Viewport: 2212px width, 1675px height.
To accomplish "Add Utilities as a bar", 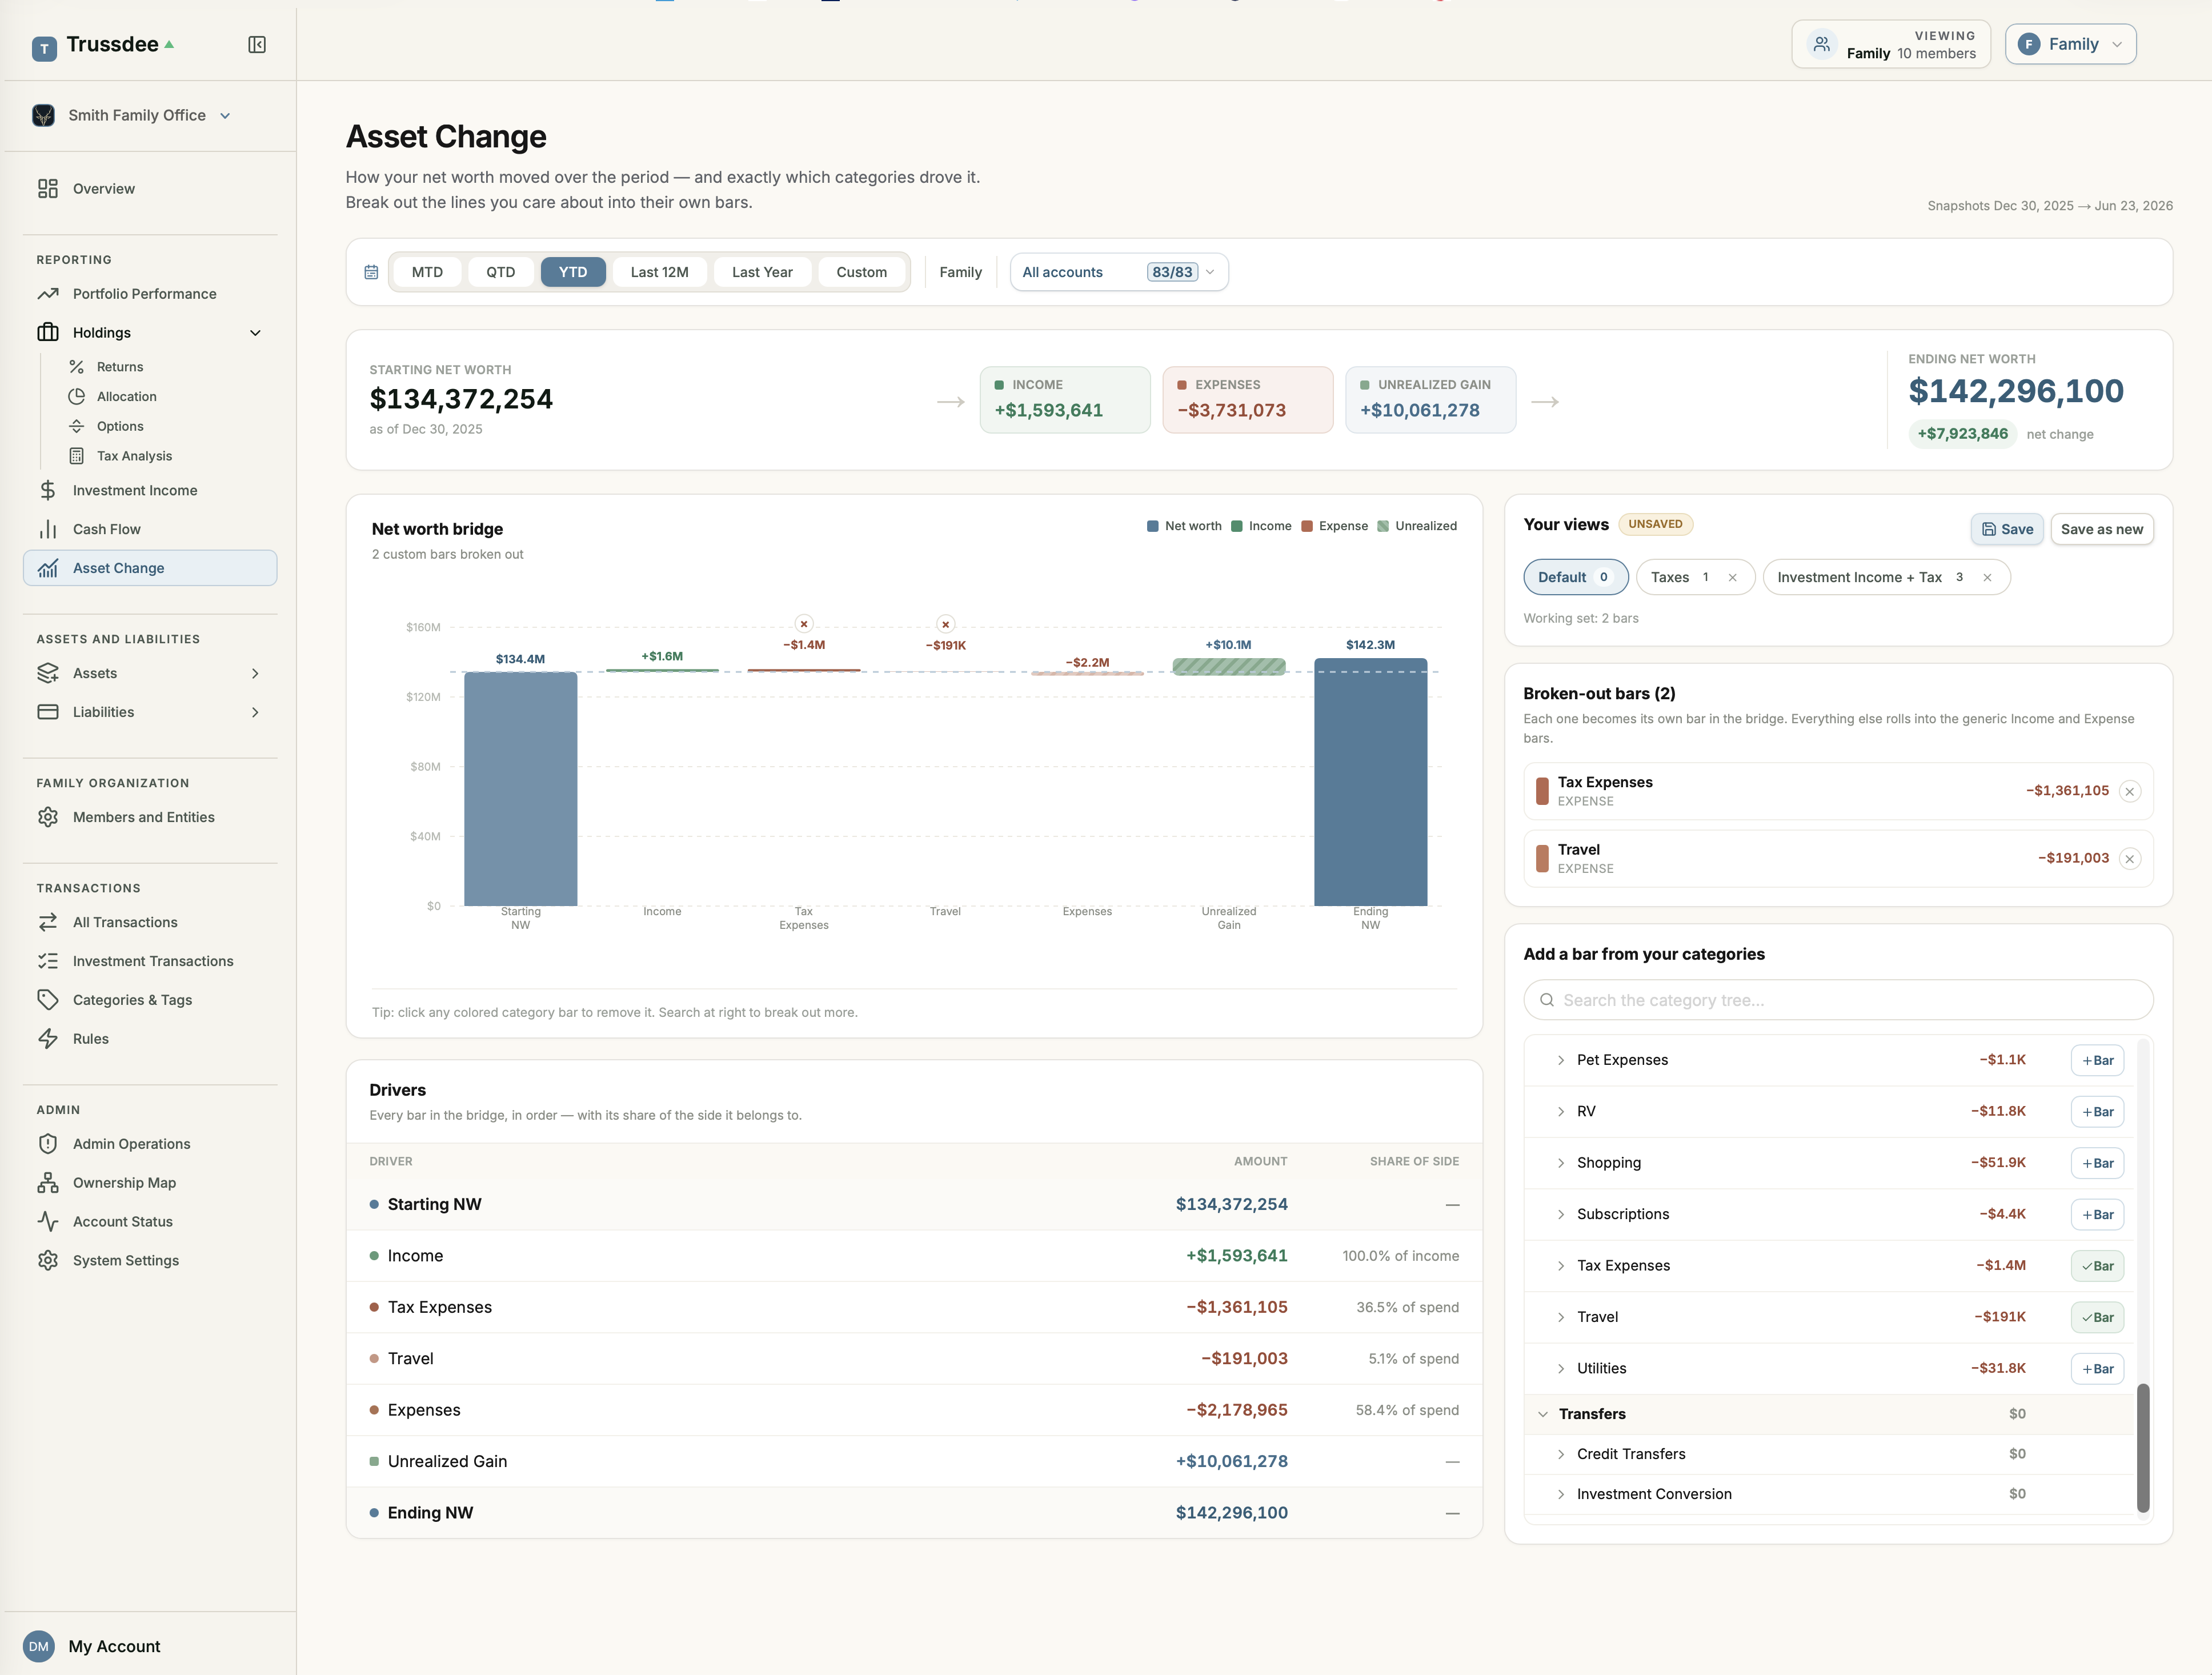I will coord(2098,1370).
